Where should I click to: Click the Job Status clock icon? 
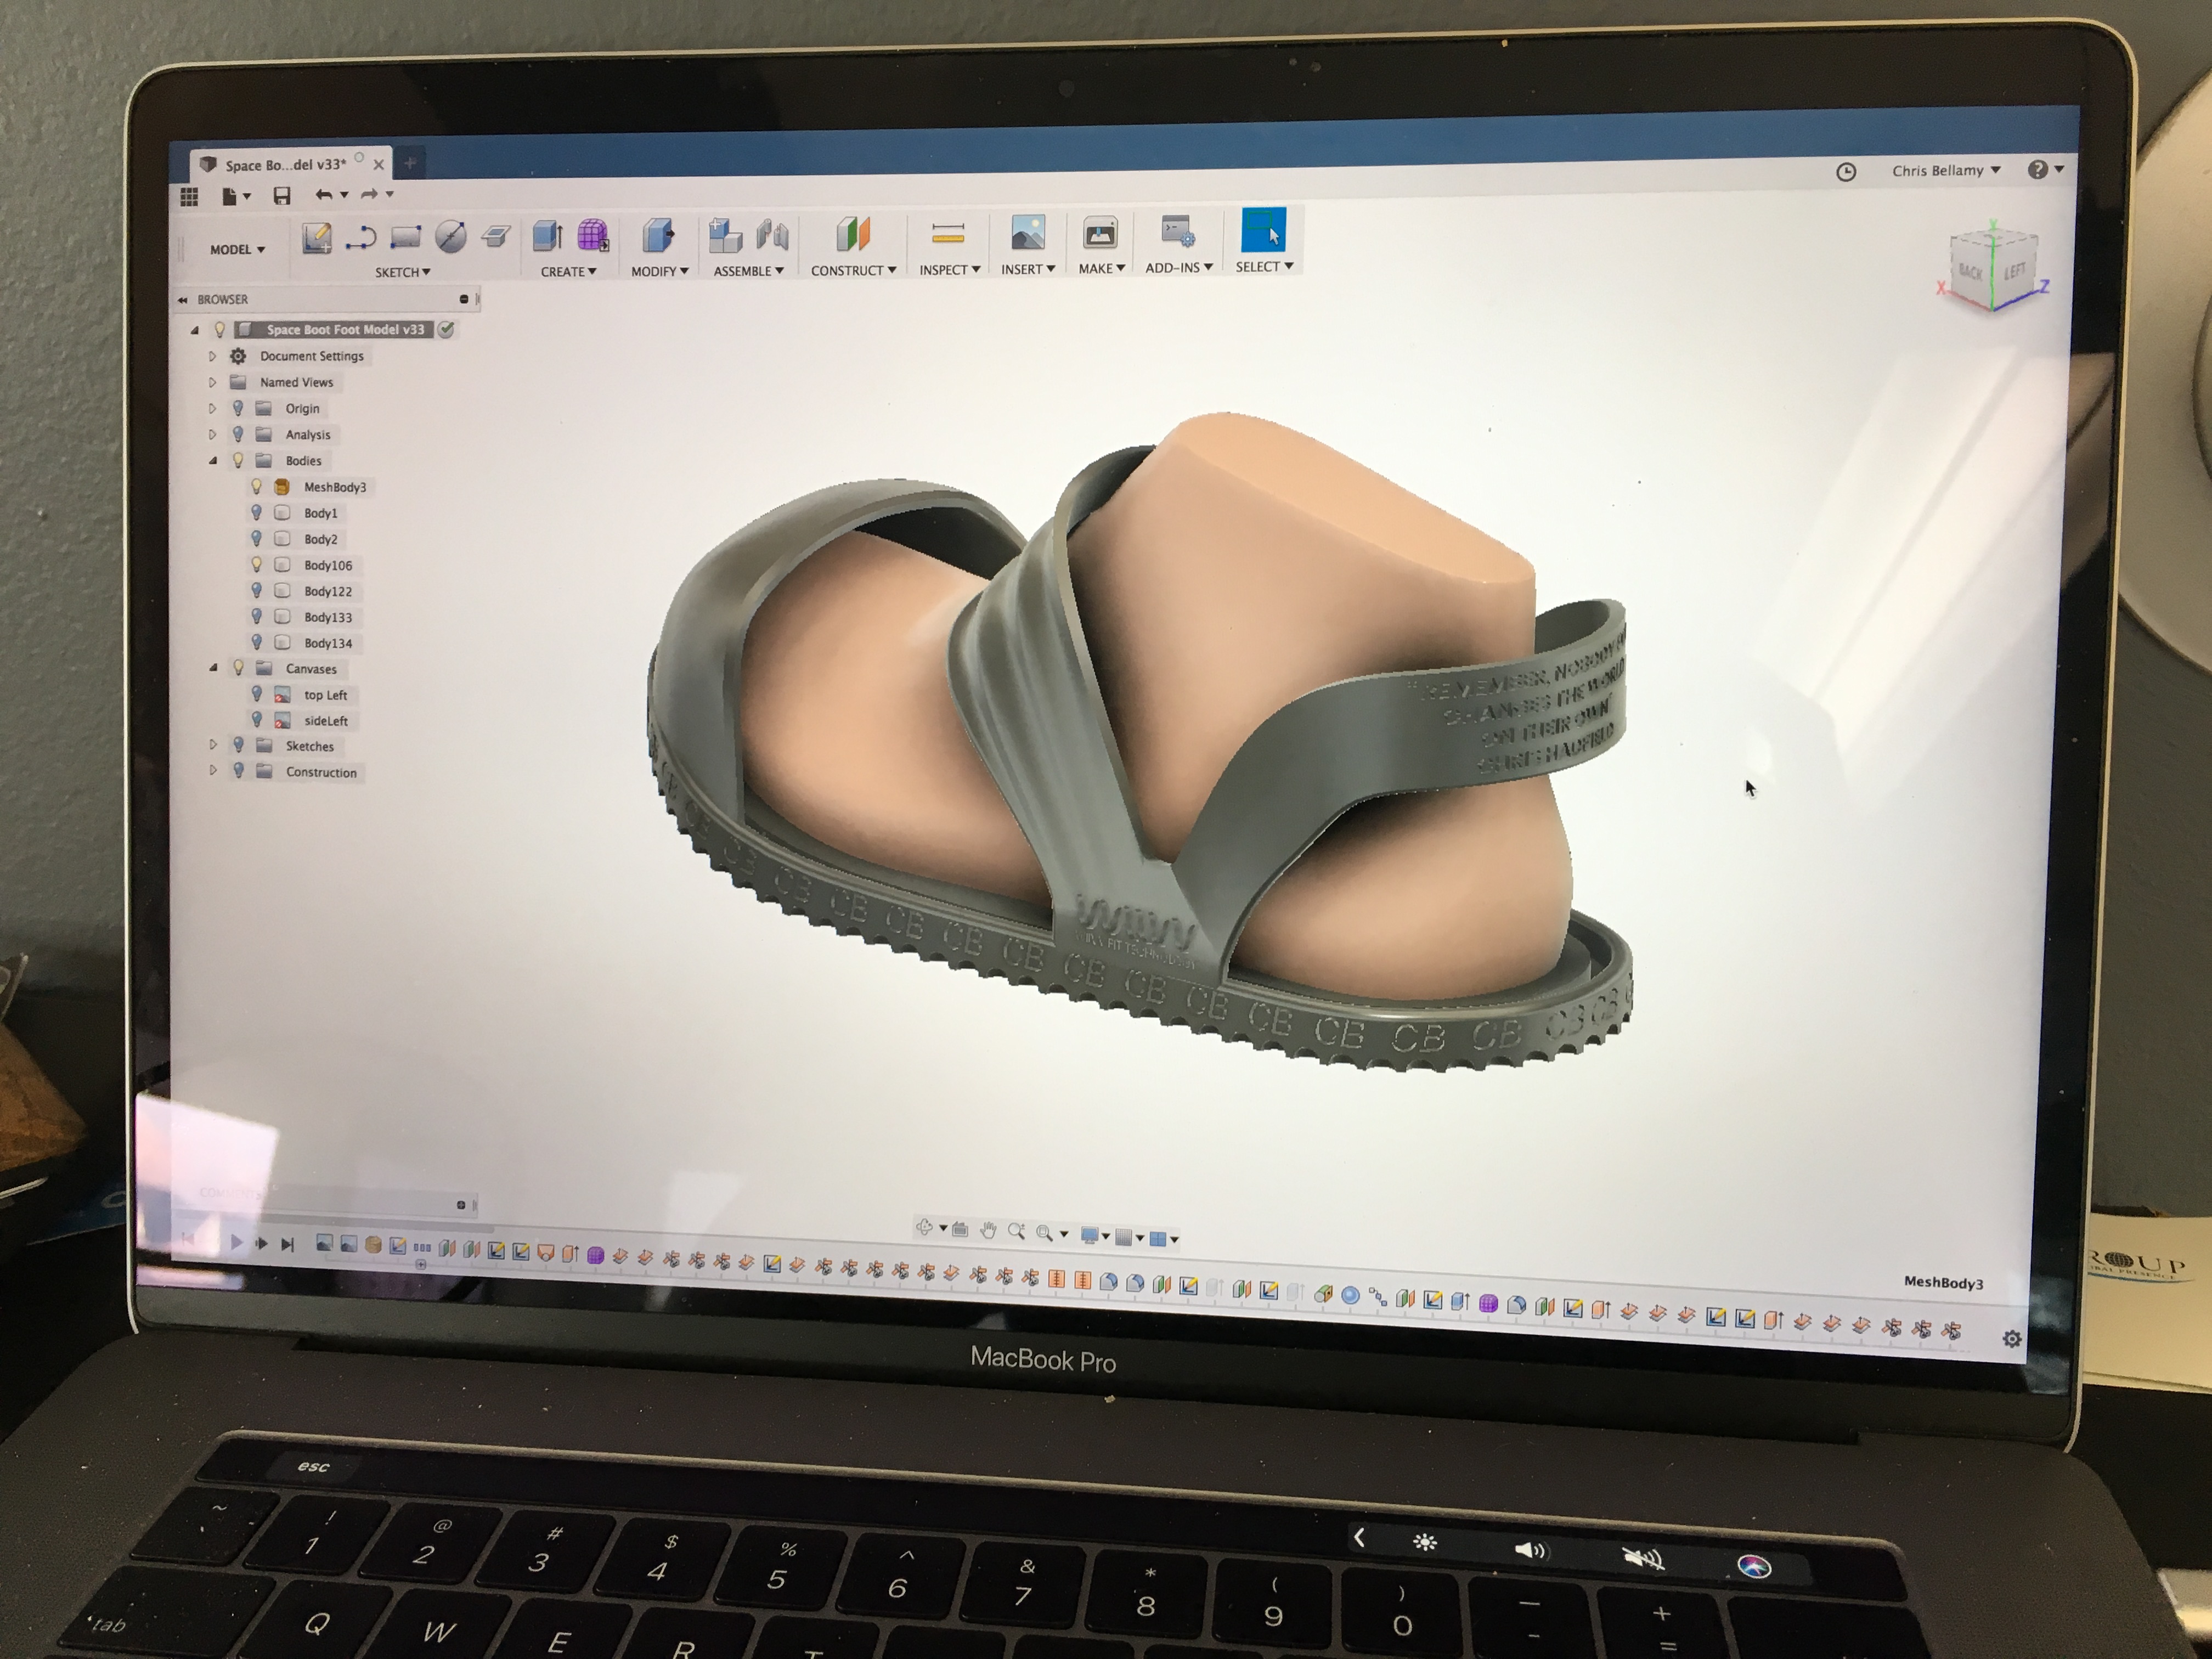coord(1846,172)
